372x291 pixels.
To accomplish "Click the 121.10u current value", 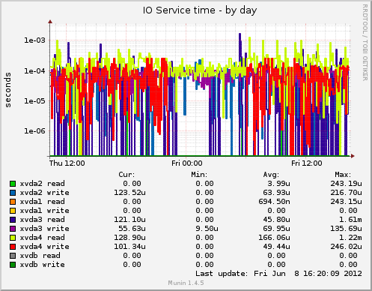I will 129,220.
